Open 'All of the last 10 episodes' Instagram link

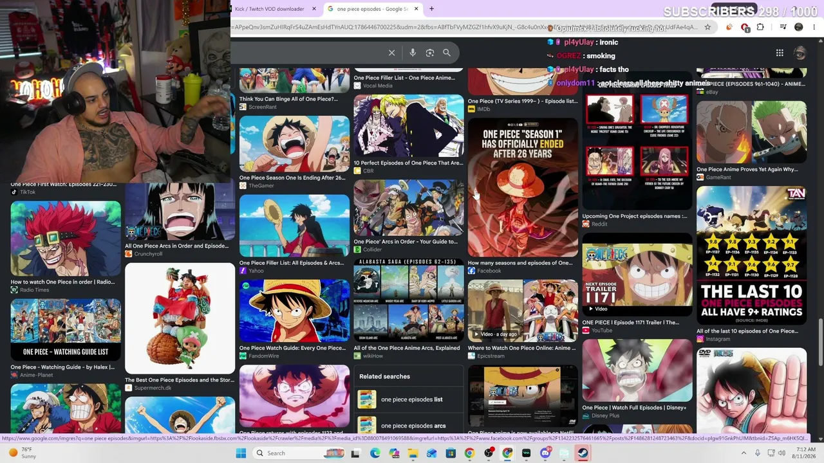pyautogui.click(x=747, y=331)
